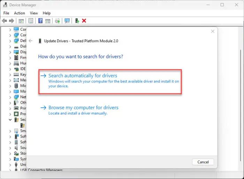This screenshot has height=179, width=244.
Task: Expand the Print queues category
Action: 10,108
